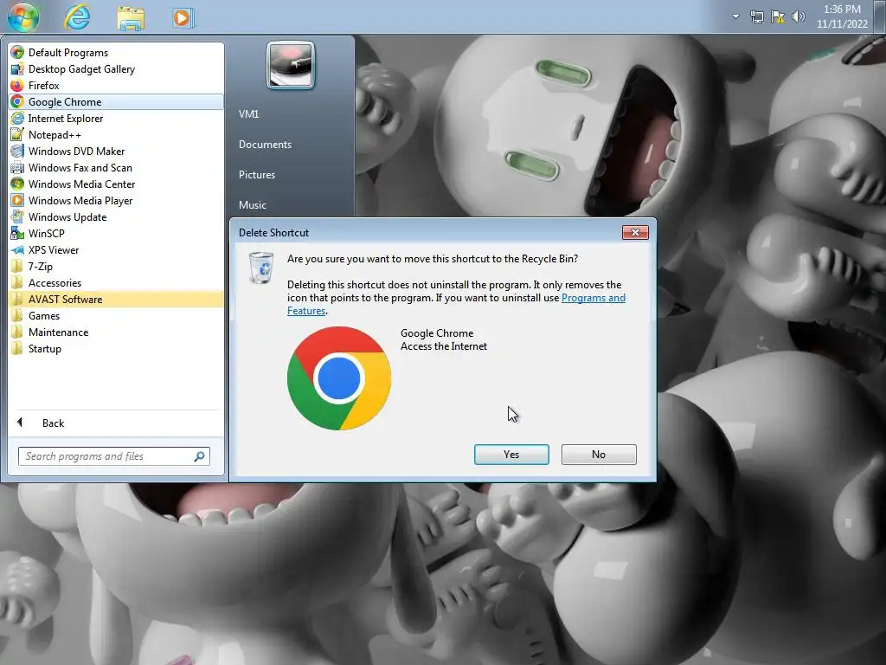Image resolution: width=886 pixels, height=665 pixels.
Task: Click the Windows Fax and Scan icon
Action: tap(17, 167)
